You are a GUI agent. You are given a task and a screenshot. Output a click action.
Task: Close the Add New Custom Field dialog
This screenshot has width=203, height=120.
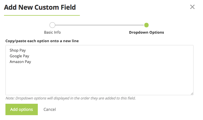coord(192,7)
